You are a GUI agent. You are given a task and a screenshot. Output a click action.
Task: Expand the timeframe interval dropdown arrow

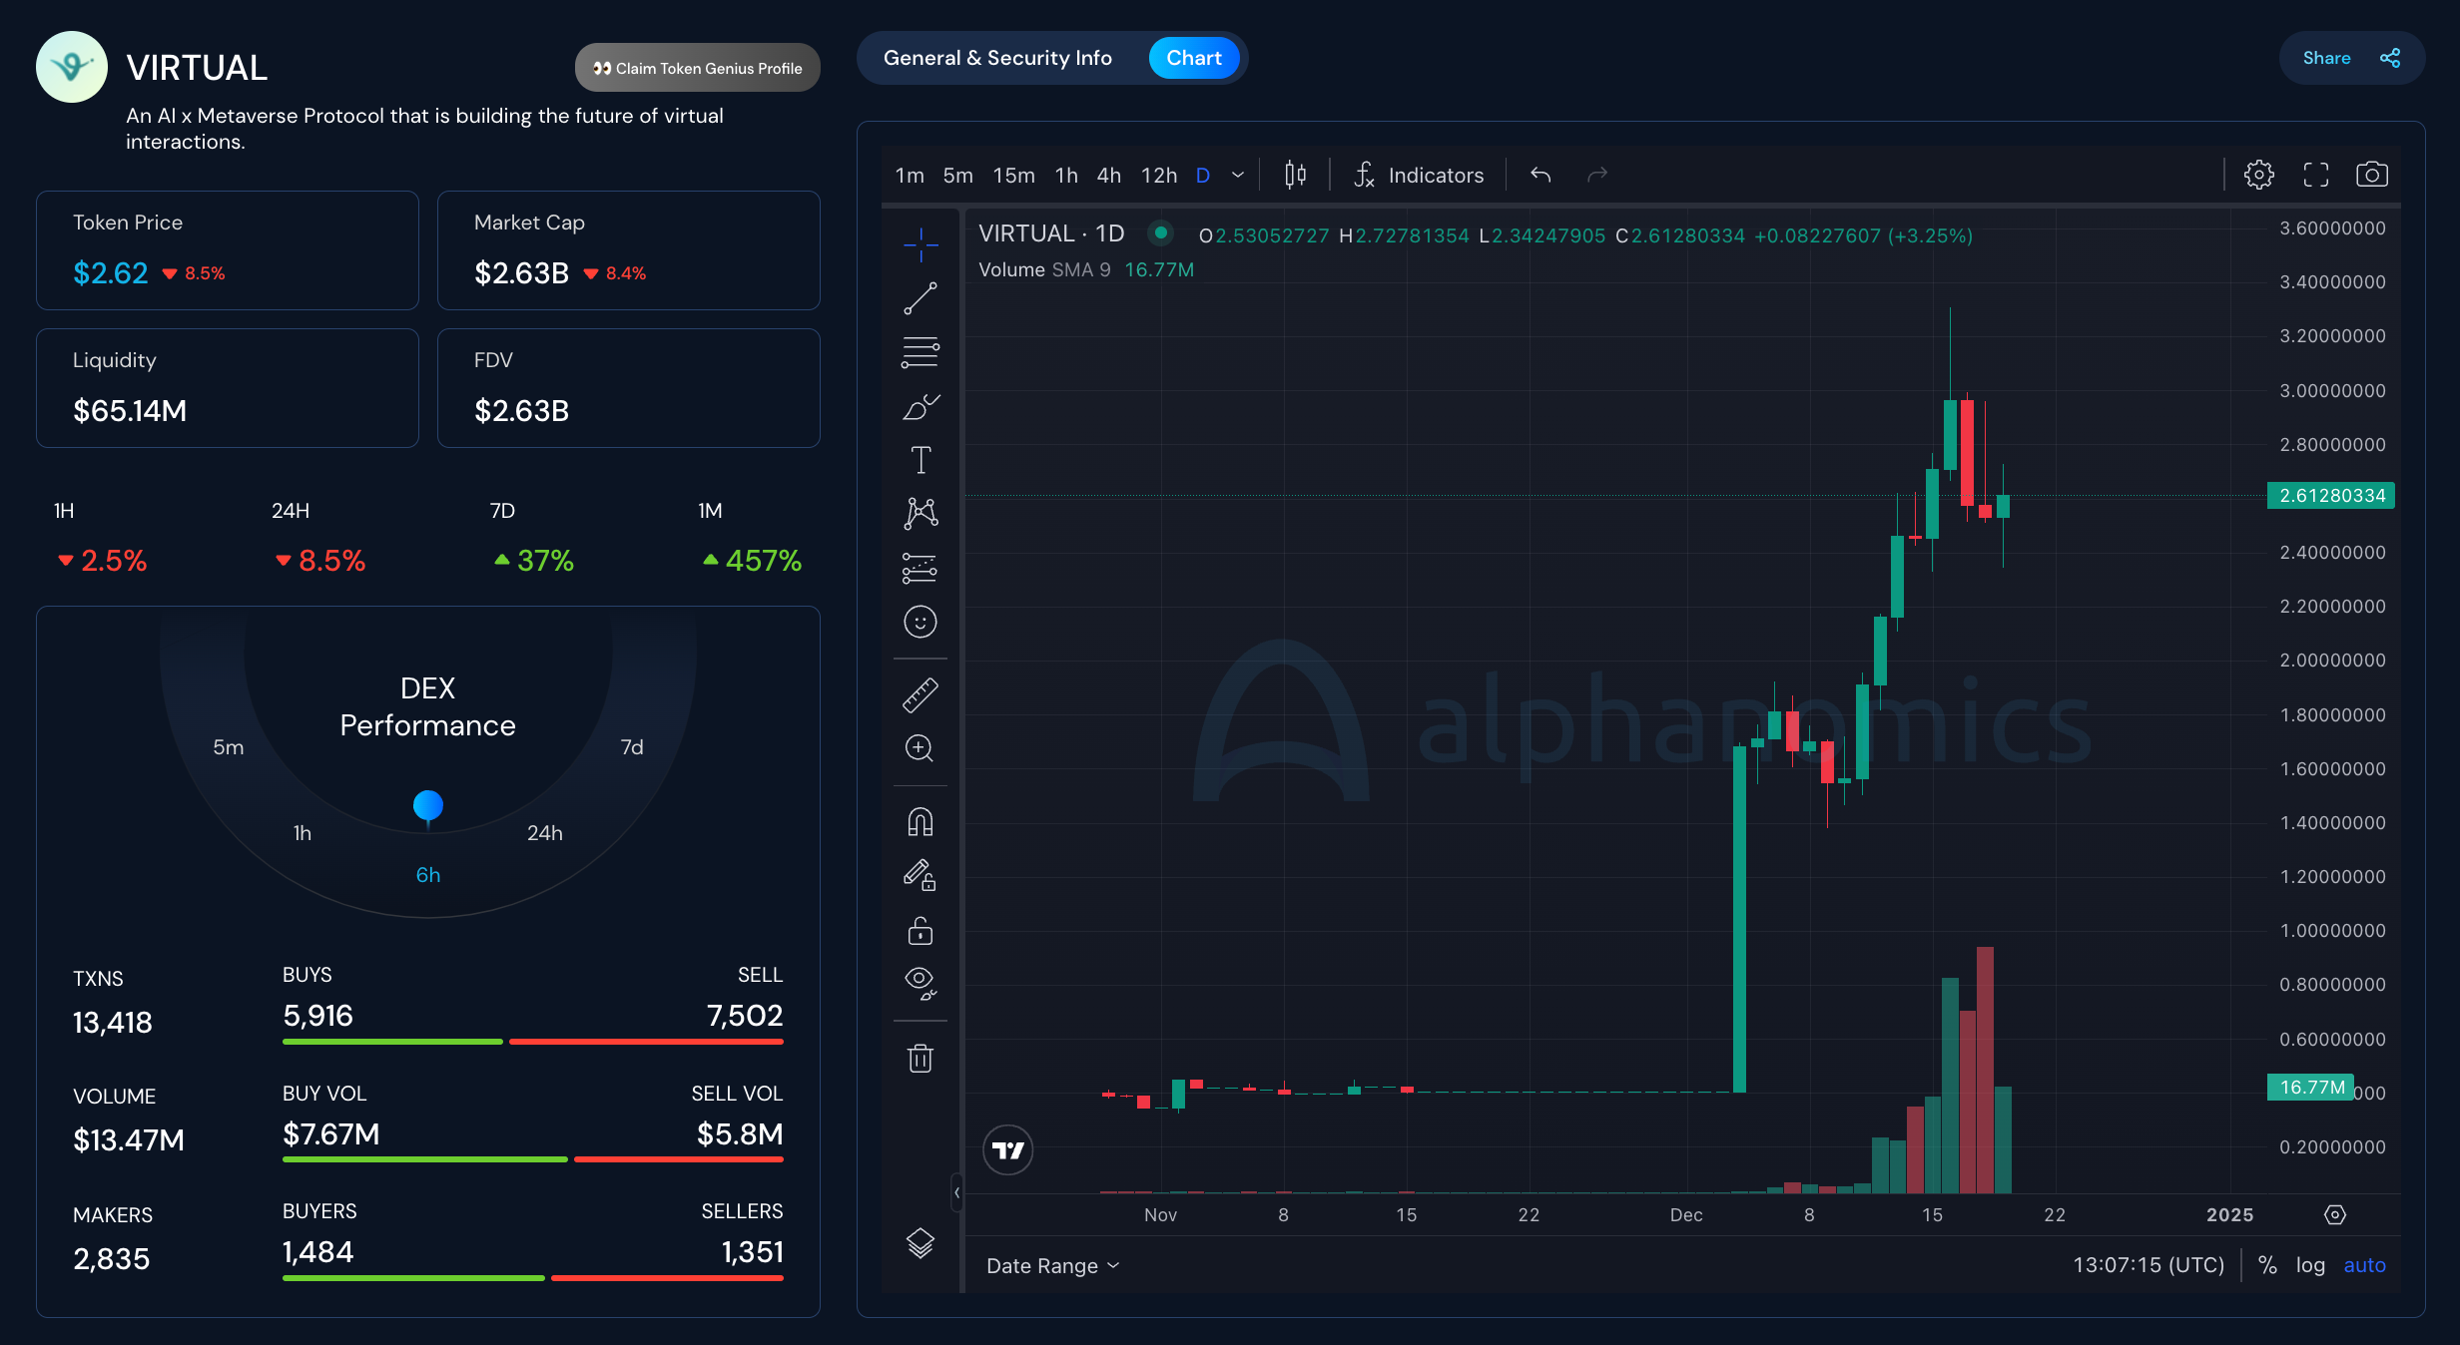(1238, 175)
